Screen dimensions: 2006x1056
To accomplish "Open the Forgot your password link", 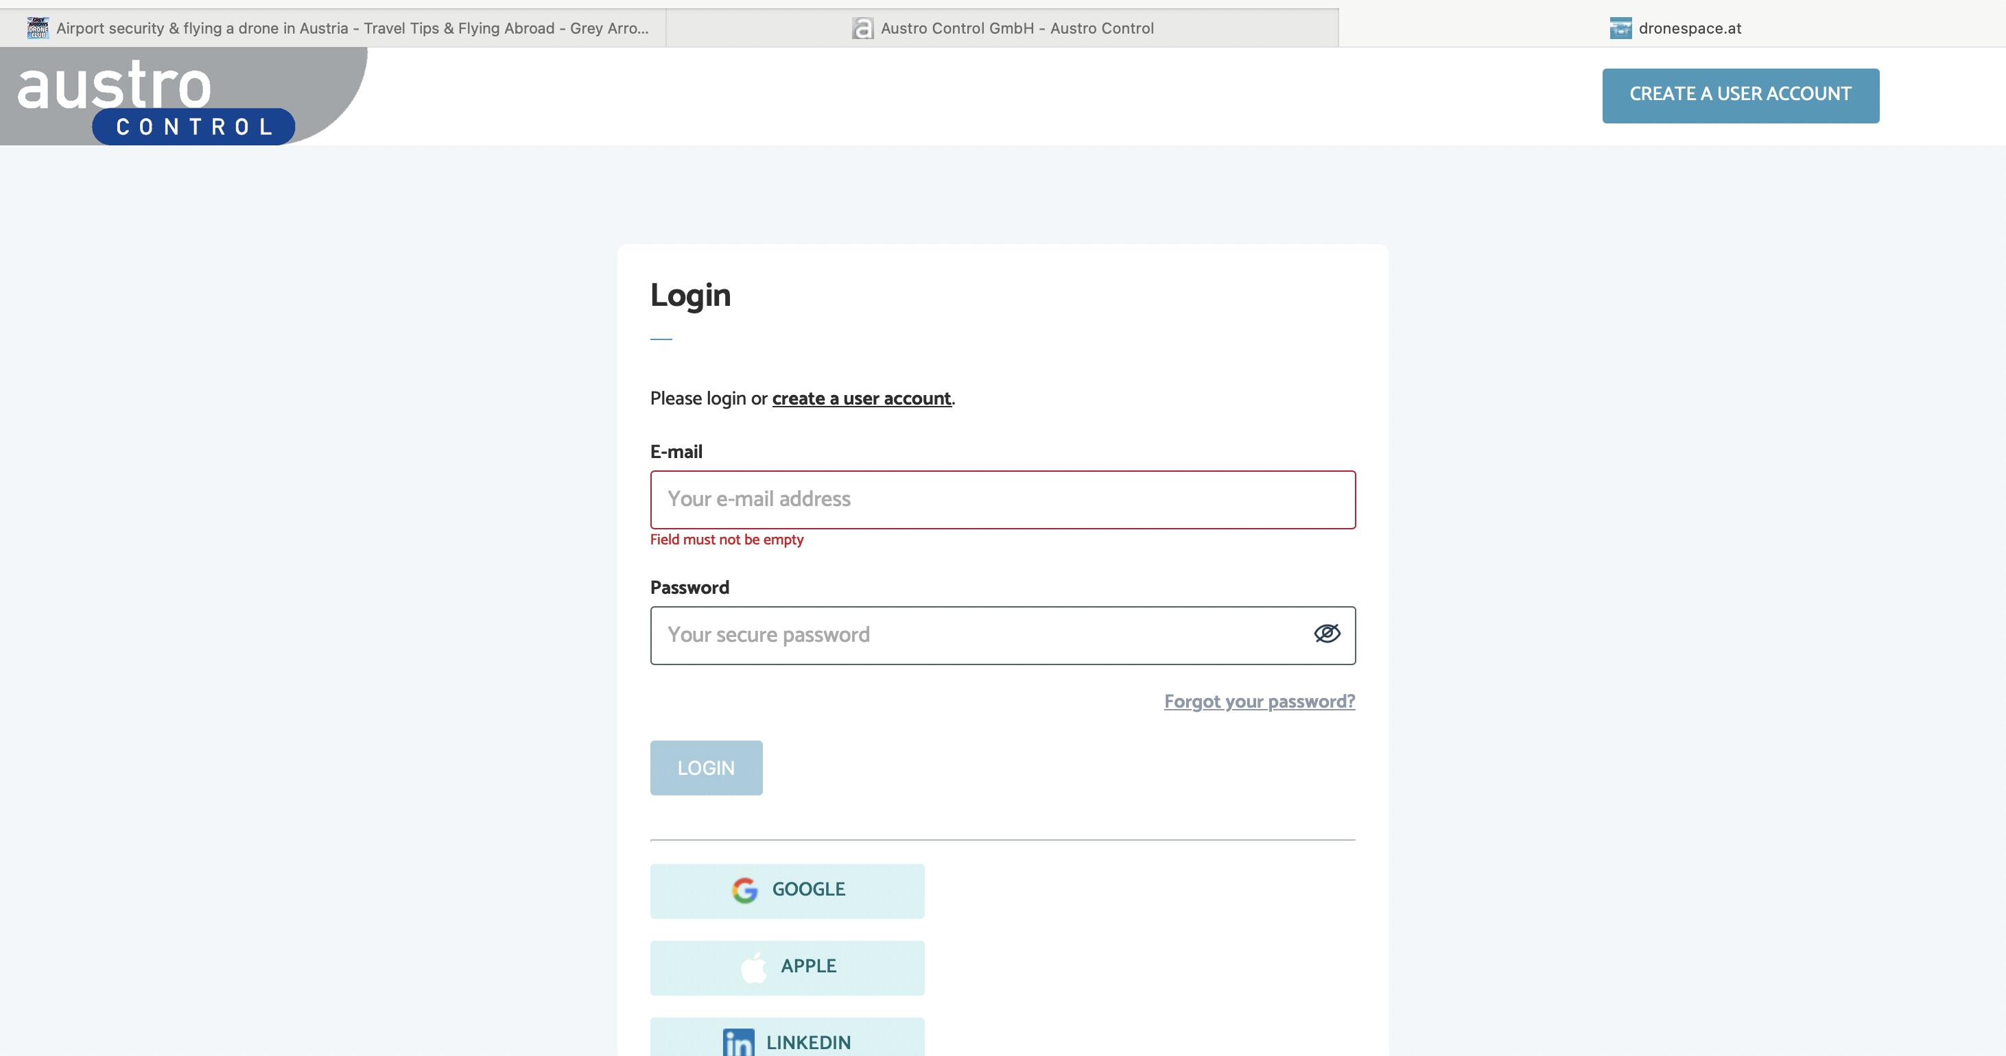I will 1258,701.
